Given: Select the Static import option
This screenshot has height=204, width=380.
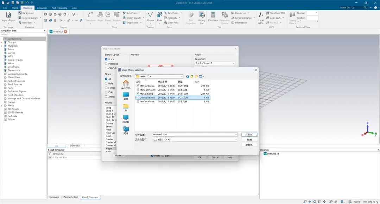Looking at the screenshot, I should pyautogui.click(x=106, y=59).
